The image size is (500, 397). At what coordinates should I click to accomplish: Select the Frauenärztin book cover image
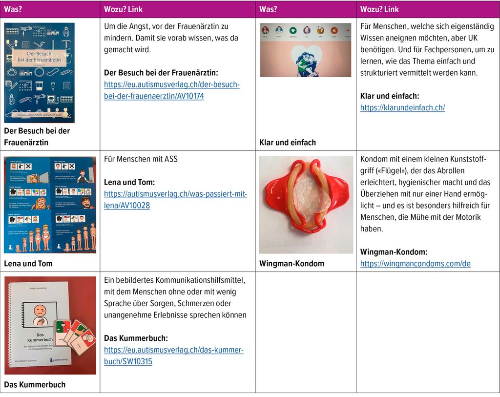[40, 72]
